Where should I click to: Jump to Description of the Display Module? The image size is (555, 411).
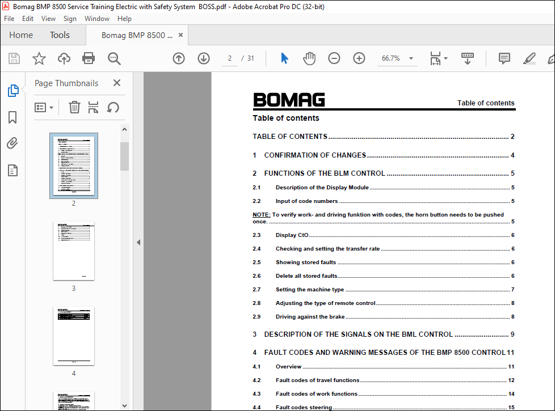(x=383, y=188)
